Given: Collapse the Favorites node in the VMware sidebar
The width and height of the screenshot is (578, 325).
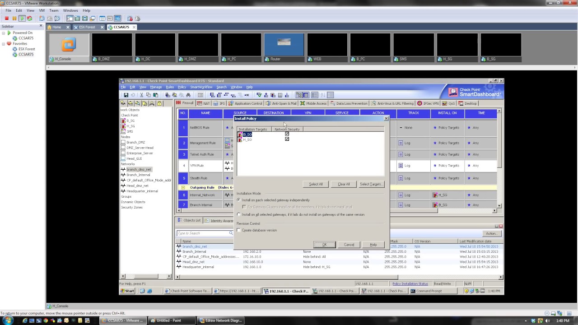Looking at the screenshot, I should 4,44.
